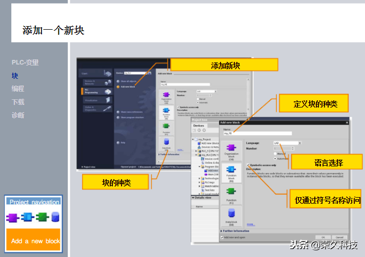Click the Number stepper field

(284, 148)
